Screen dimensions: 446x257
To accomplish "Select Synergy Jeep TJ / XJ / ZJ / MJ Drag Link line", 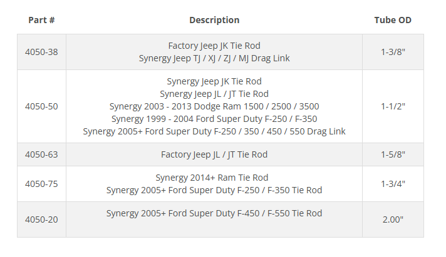I will pyautogui.click(x=214, y=58).
